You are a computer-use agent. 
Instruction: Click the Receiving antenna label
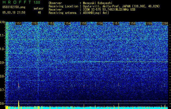[63, 13]
